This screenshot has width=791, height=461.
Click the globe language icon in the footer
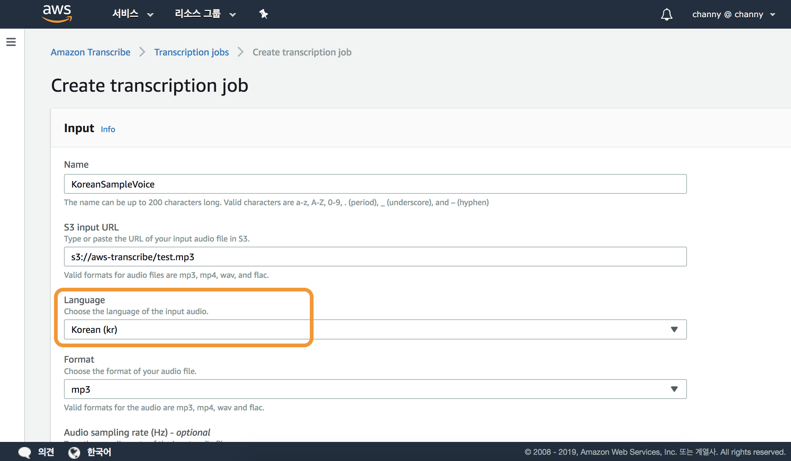coord(74,453)
